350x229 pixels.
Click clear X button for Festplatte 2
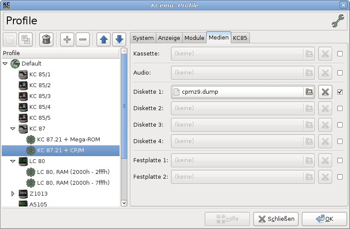click(x=325, y=177)
